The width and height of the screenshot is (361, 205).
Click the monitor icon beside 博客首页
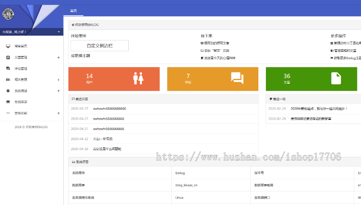click(8, 46)
